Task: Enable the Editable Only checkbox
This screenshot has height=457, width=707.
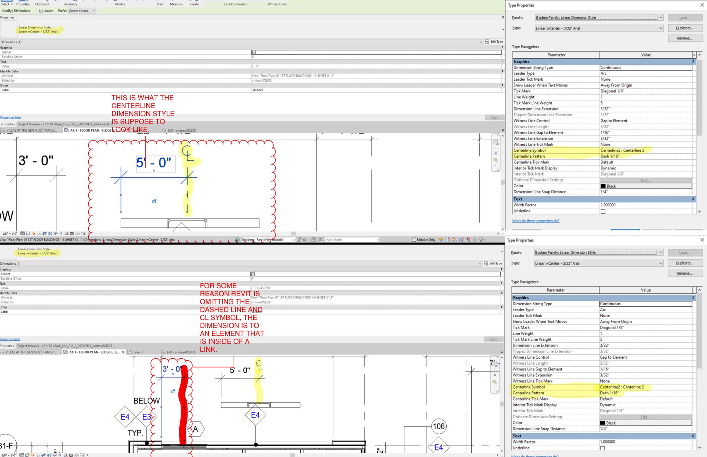Action: (414, 240)
